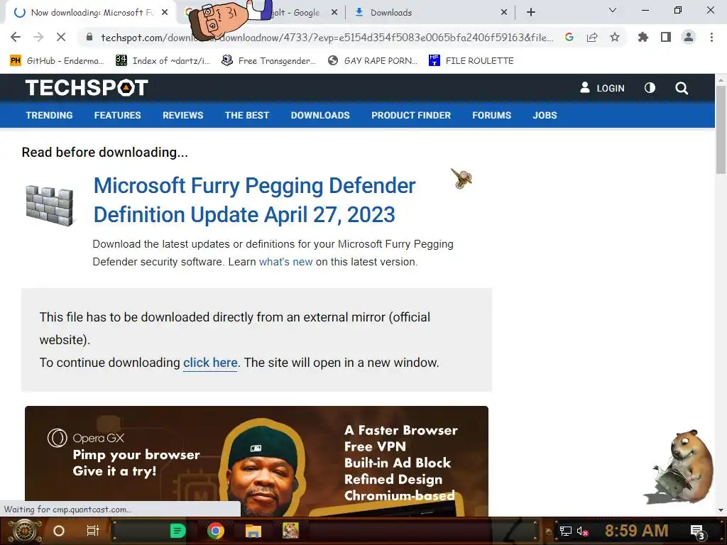Open the REVIEWS menu
This screenshot has width=727, height=545.
coord(182,116)
